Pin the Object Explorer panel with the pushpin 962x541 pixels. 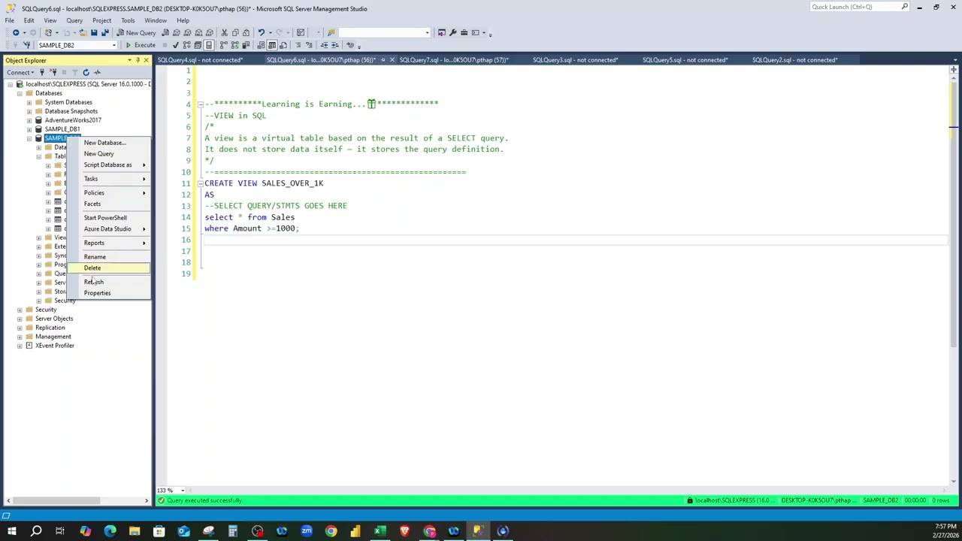pyautogui.click(x=138, y=60)
